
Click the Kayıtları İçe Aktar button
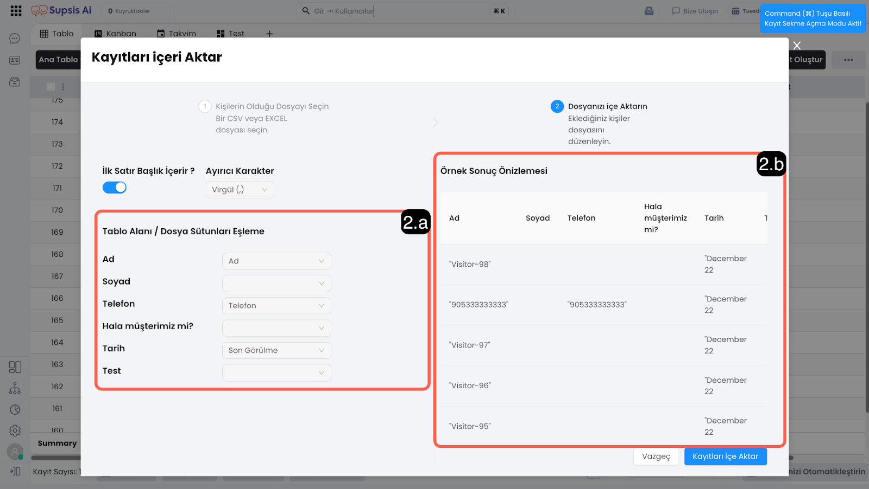(x=725, y=456)
